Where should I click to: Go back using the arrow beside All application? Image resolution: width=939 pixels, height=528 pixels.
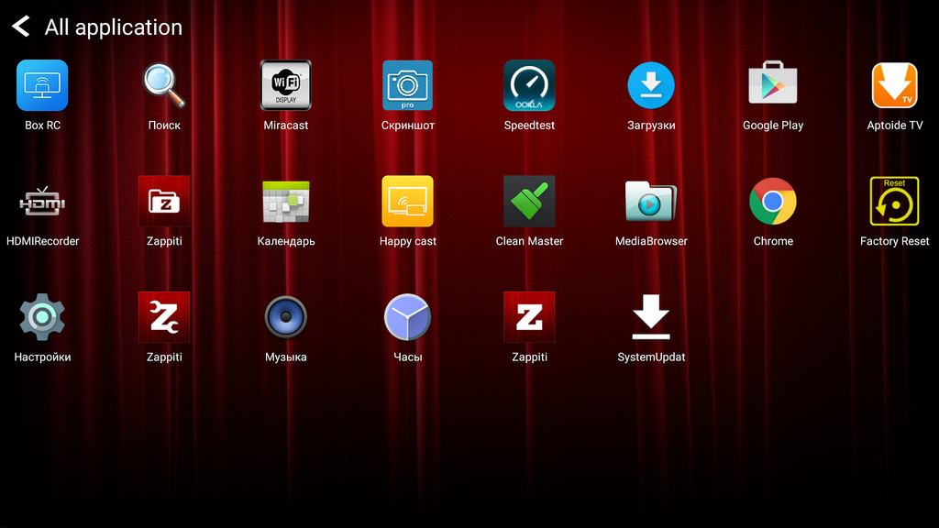(x=21, y=27)
